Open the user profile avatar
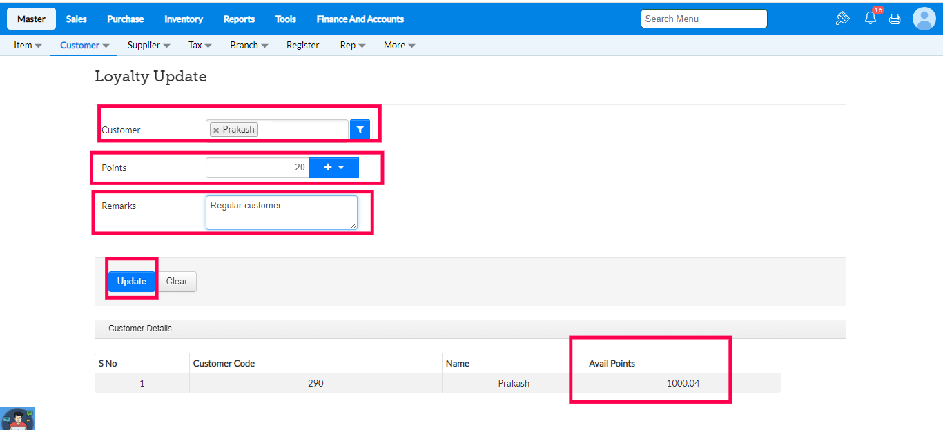 click(x=924, y=19)
